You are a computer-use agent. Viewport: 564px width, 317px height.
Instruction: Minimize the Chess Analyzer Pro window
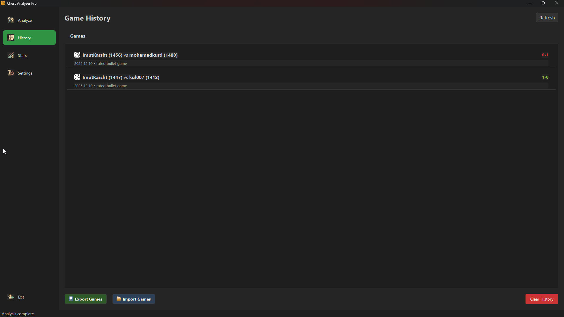[530, 3]
